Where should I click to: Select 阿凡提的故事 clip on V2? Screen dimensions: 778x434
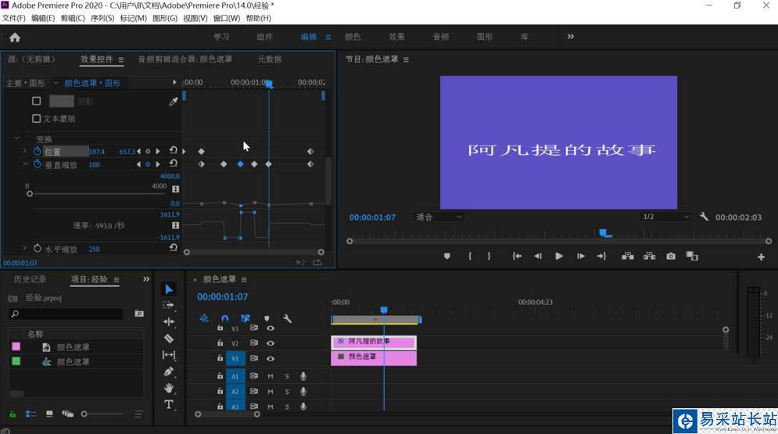click(374, 343)
